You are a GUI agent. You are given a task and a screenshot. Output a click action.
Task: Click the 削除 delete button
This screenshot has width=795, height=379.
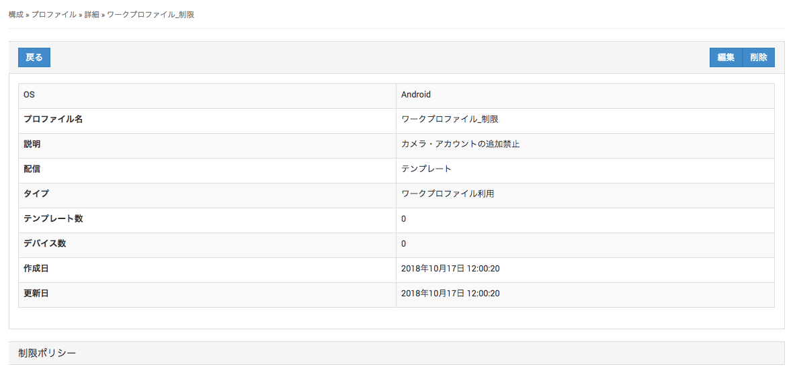tap(759, 58)
